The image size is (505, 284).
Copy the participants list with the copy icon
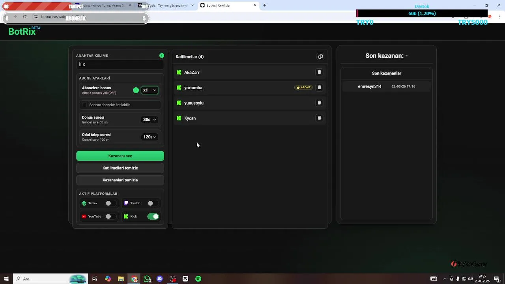320,57
